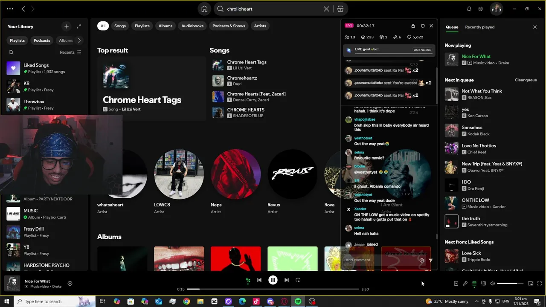Go to Spotify Home
This screenshot has height=307, width=546.
(205, 9)
